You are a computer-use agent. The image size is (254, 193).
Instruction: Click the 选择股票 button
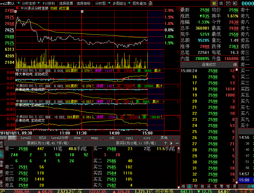[x=66, y=3]
